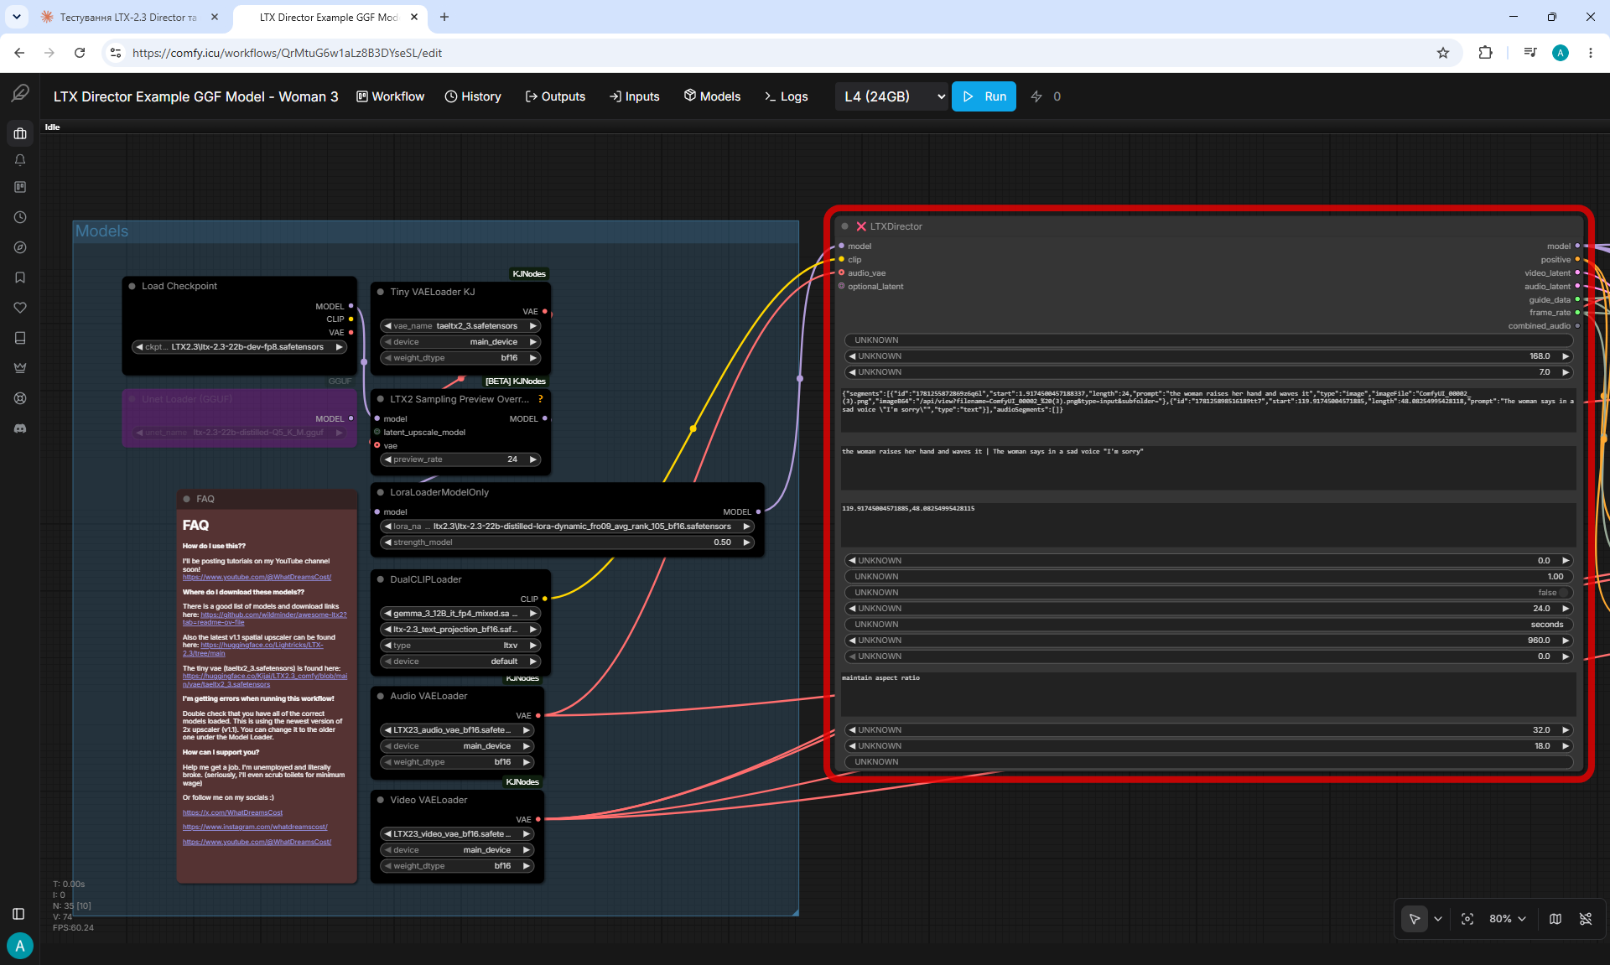
Task: Open the heart favorites icon in sidebar
Action: click(20, 308)
